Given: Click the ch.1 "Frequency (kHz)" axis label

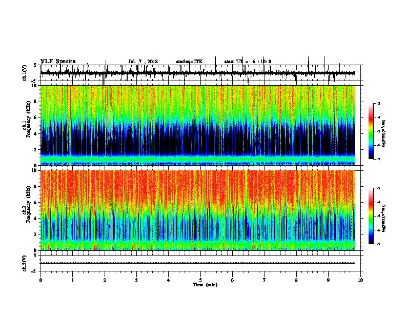Looking at the screenshot, I should click(28, 120).
